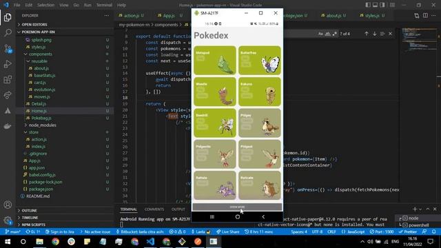This screenshot has width=441, height=248.
Task: Go to next match in find widget
Action: tap(374, 34)
